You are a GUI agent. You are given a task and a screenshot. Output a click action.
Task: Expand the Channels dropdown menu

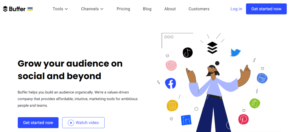click(92, 9)
